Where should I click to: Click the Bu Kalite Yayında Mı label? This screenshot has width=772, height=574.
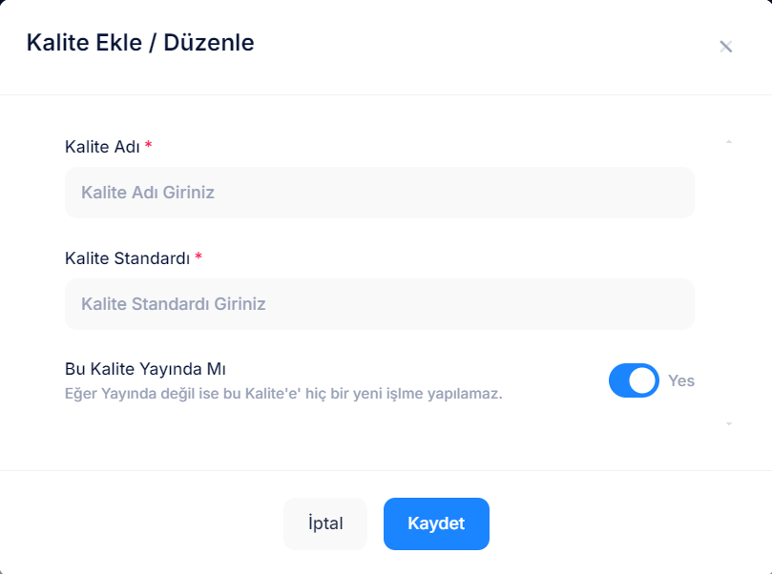point(144,369)
